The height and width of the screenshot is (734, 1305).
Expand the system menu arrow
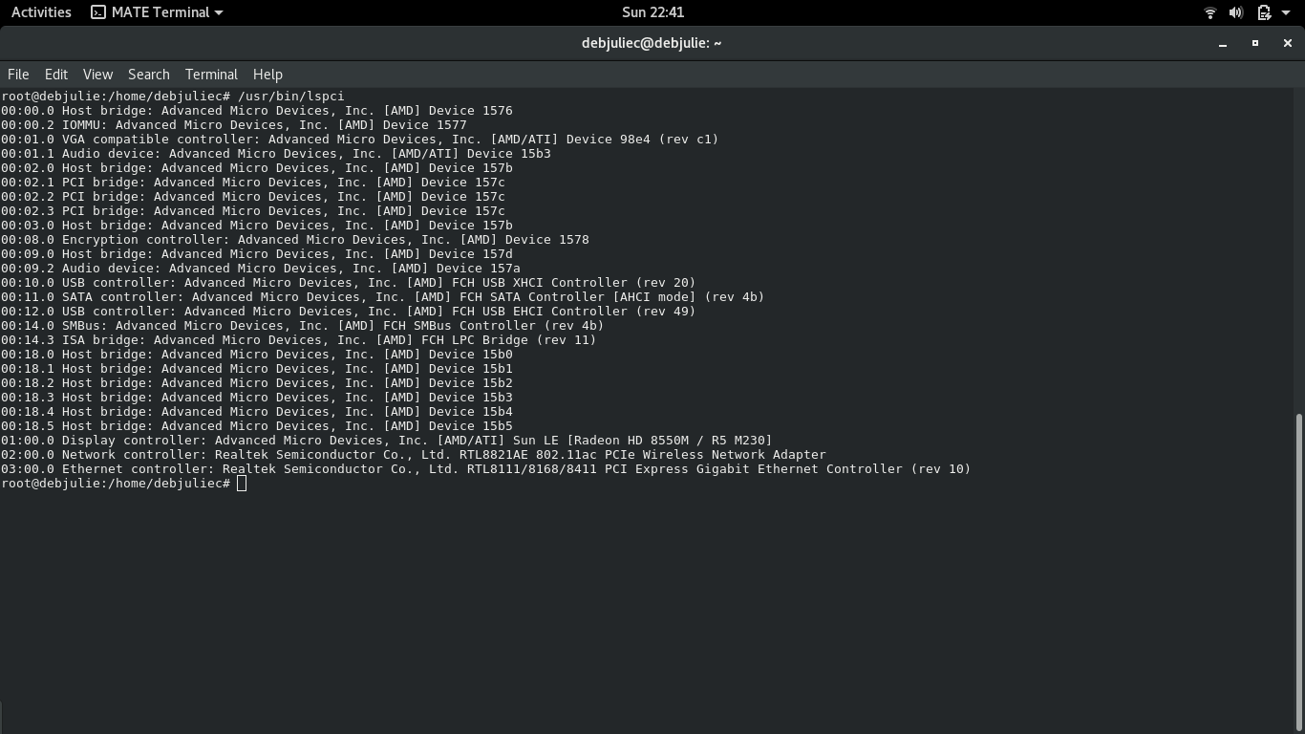[1286, 12]
